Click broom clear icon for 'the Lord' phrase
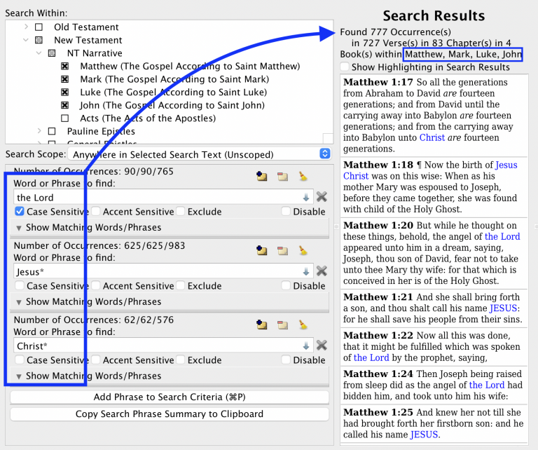 303,177
